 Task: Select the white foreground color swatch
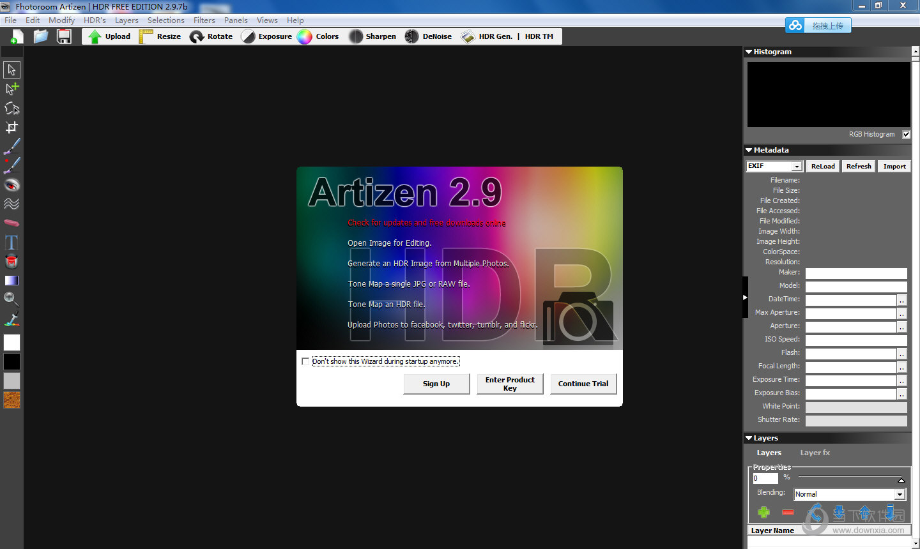pos(11,343)
